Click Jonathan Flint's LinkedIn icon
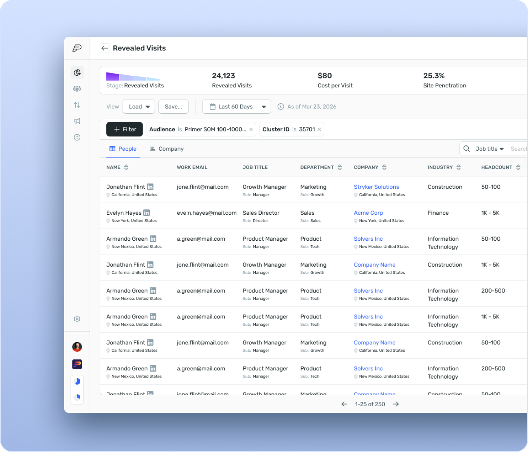This screenshot has height=452, width=528. pyautogui.click(x=150, y=186)
